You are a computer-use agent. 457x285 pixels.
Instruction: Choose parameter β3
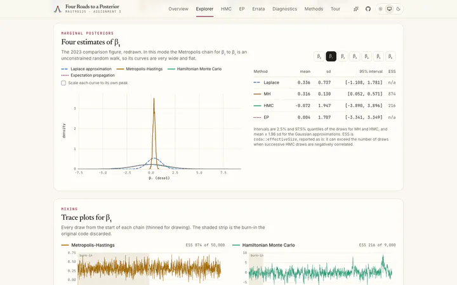click(355, 56)
